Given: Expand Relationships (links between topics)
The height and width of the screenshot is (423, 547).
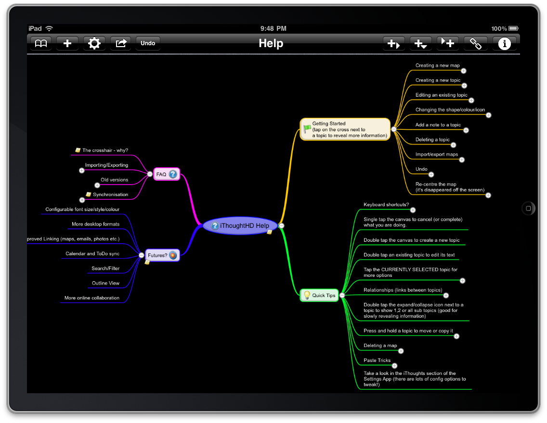Looking at the screenshot, I should [446, 296].
